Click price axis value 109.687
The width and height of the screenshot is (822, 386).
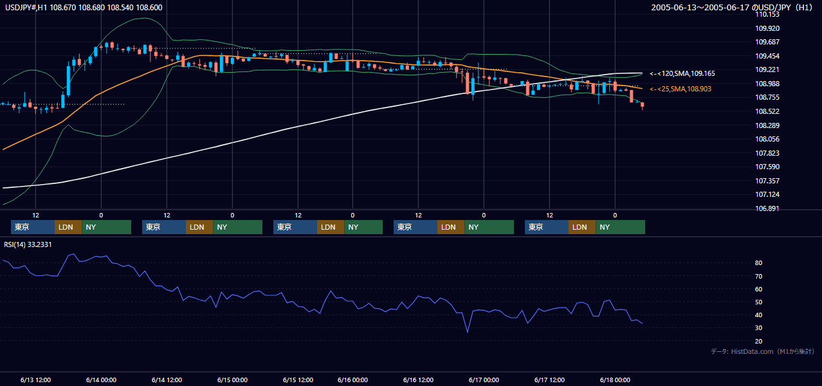767,42
